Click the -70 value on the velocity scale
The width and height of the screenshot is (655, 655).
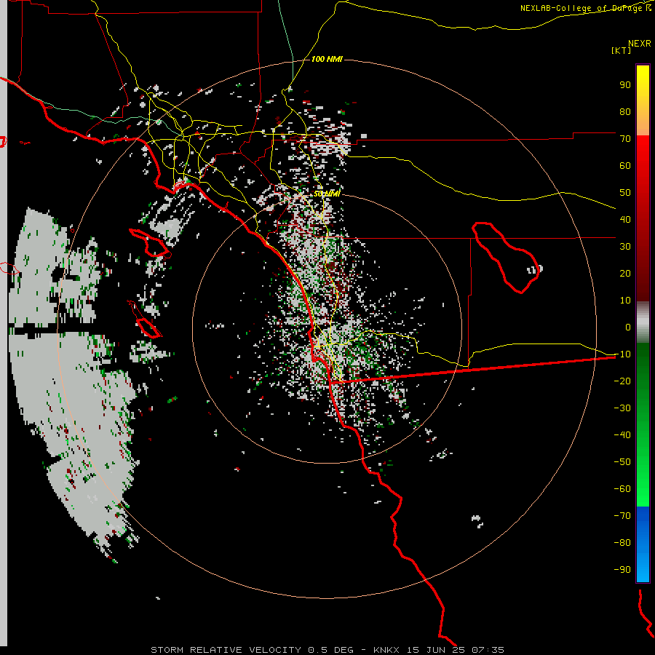(622, 516)
